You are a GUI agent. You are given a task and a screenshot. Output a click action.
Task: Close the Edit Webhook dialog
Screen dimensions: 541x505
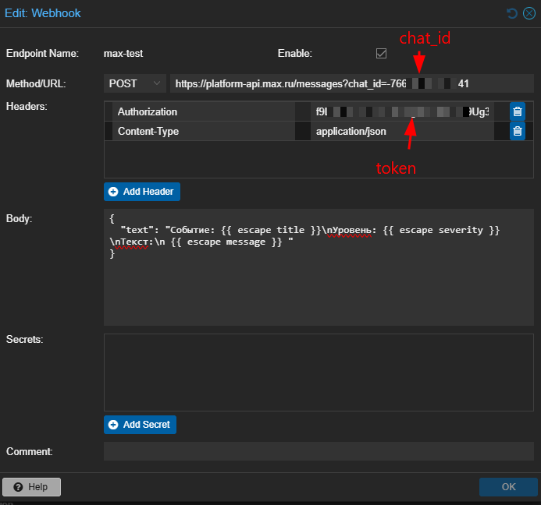pyautogui.click(x=529, y=13)
